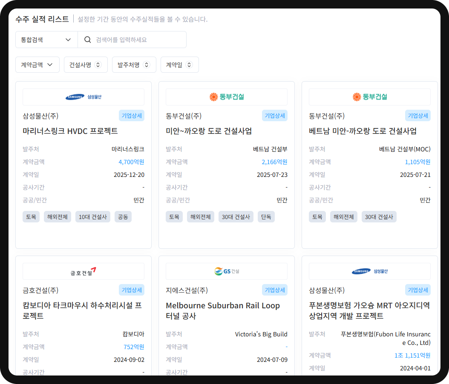
Task: Click 해외전체 tag on the 마리너스링크 card
Action: pos(58,217)
